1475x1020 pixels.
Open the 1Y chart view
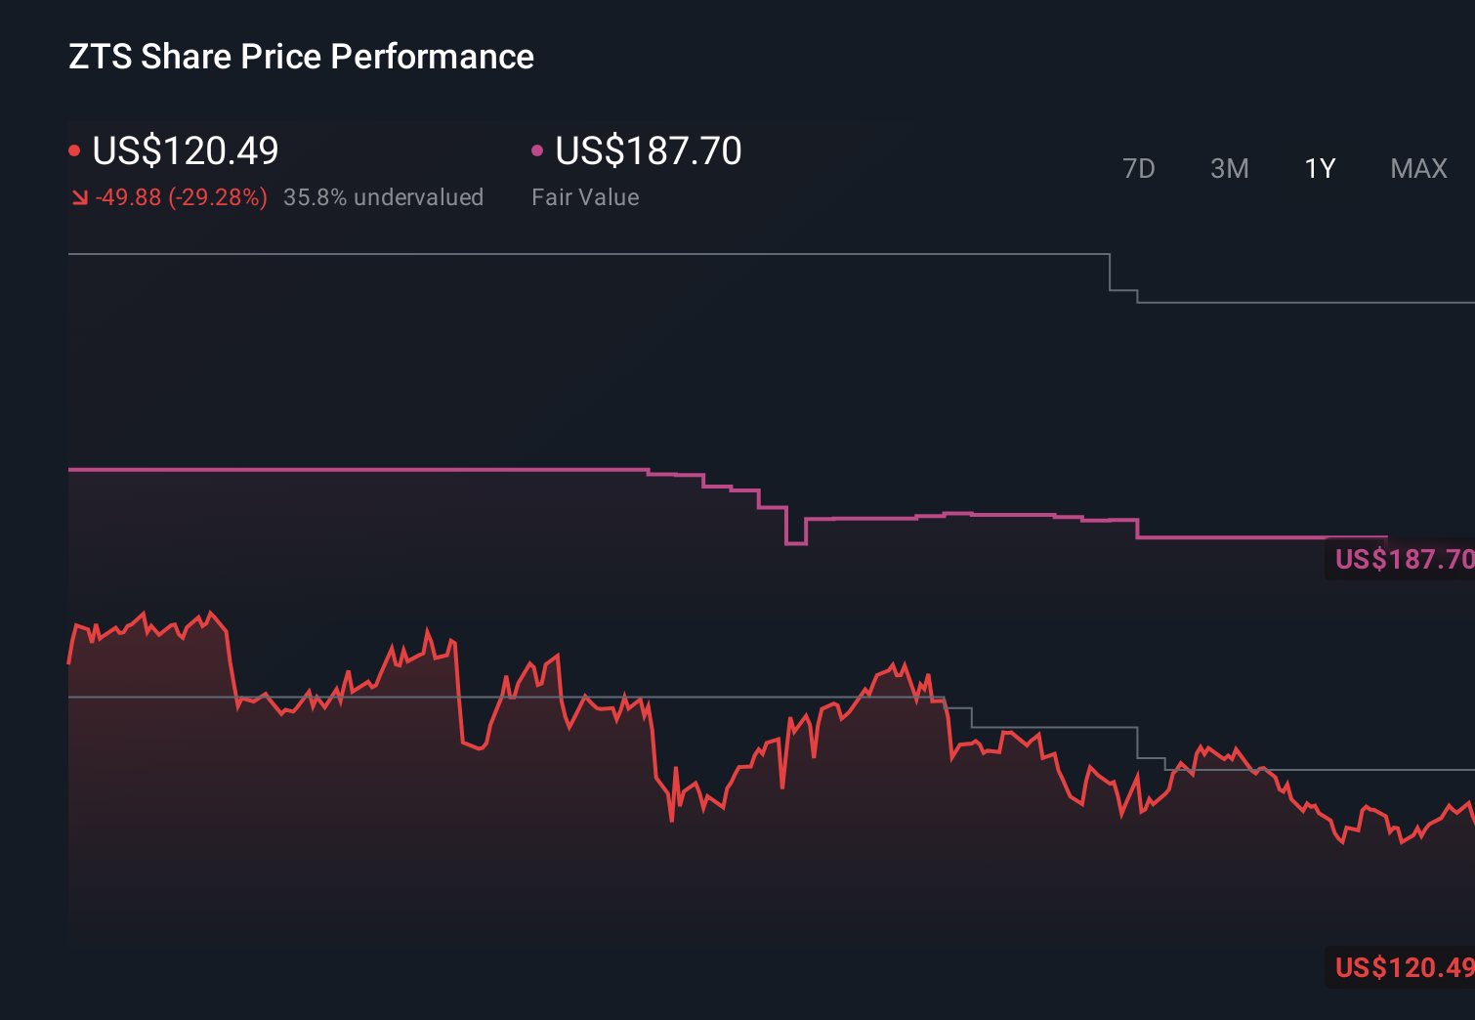pyautogui.click(x=1319, y=168)
